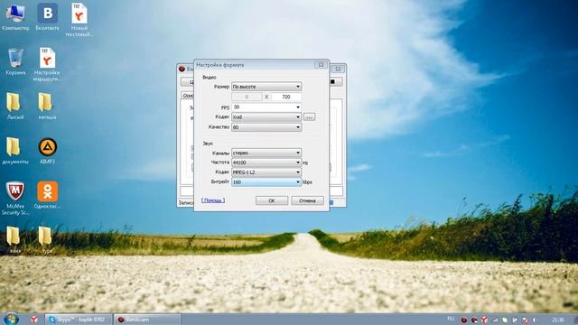Click the volume speaker tray icon
578x325 pixels.
[535, 320]
